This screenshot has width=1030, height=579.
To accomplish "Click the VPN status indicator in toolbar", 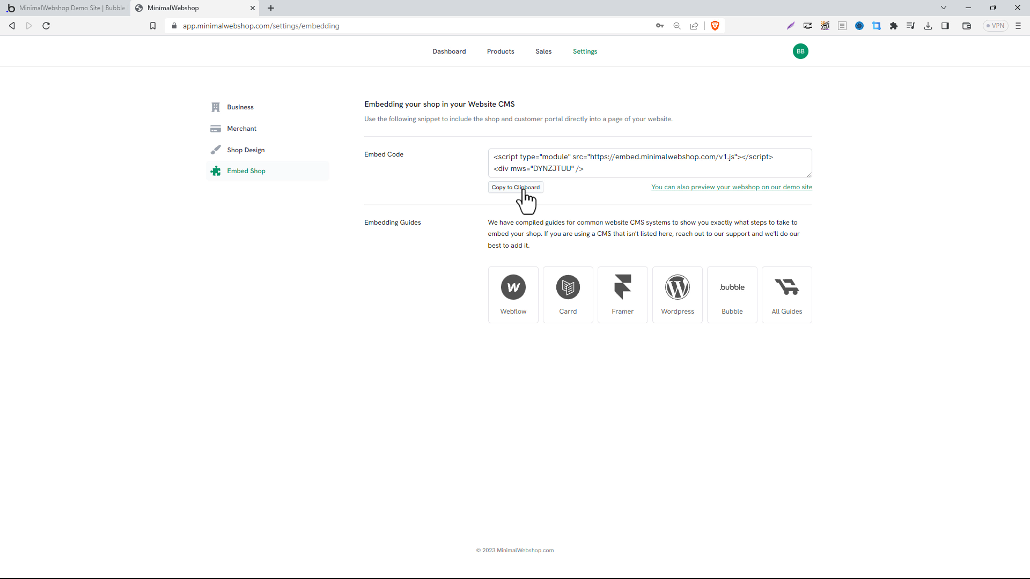I will click(x=997, y=25).
